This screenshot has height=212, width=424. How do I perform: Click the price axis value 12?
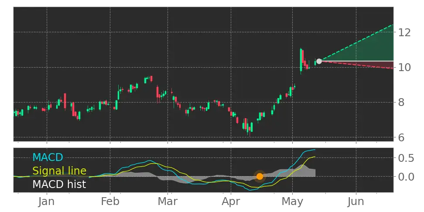click(404, 32)
